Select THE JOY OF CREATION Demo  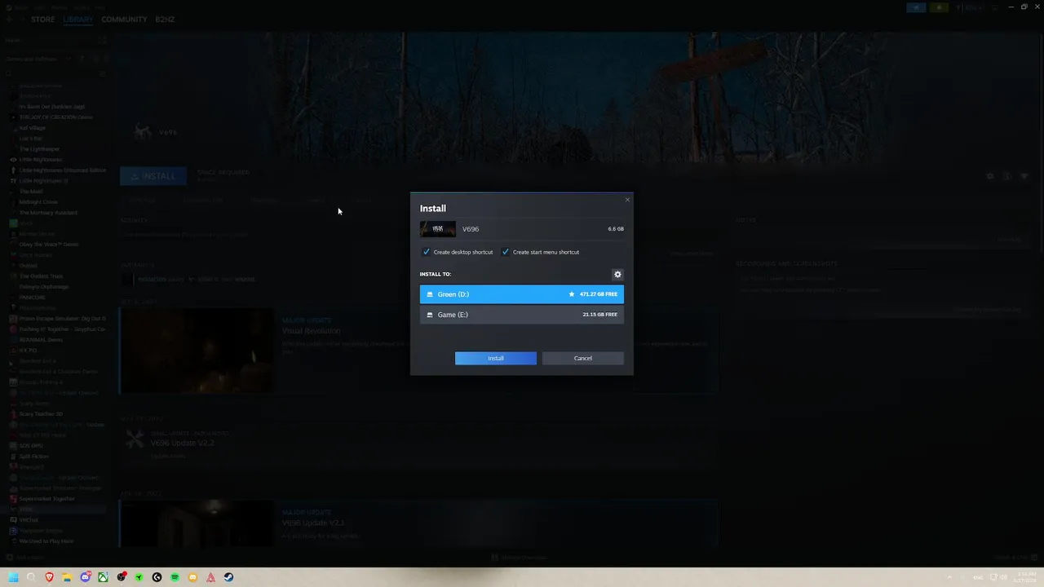click(x=56, y=117)
